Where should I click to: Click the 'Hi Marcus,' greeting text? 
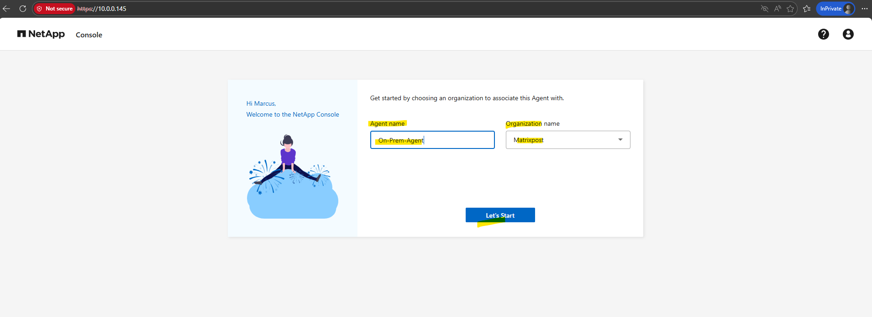coord(261,103)
